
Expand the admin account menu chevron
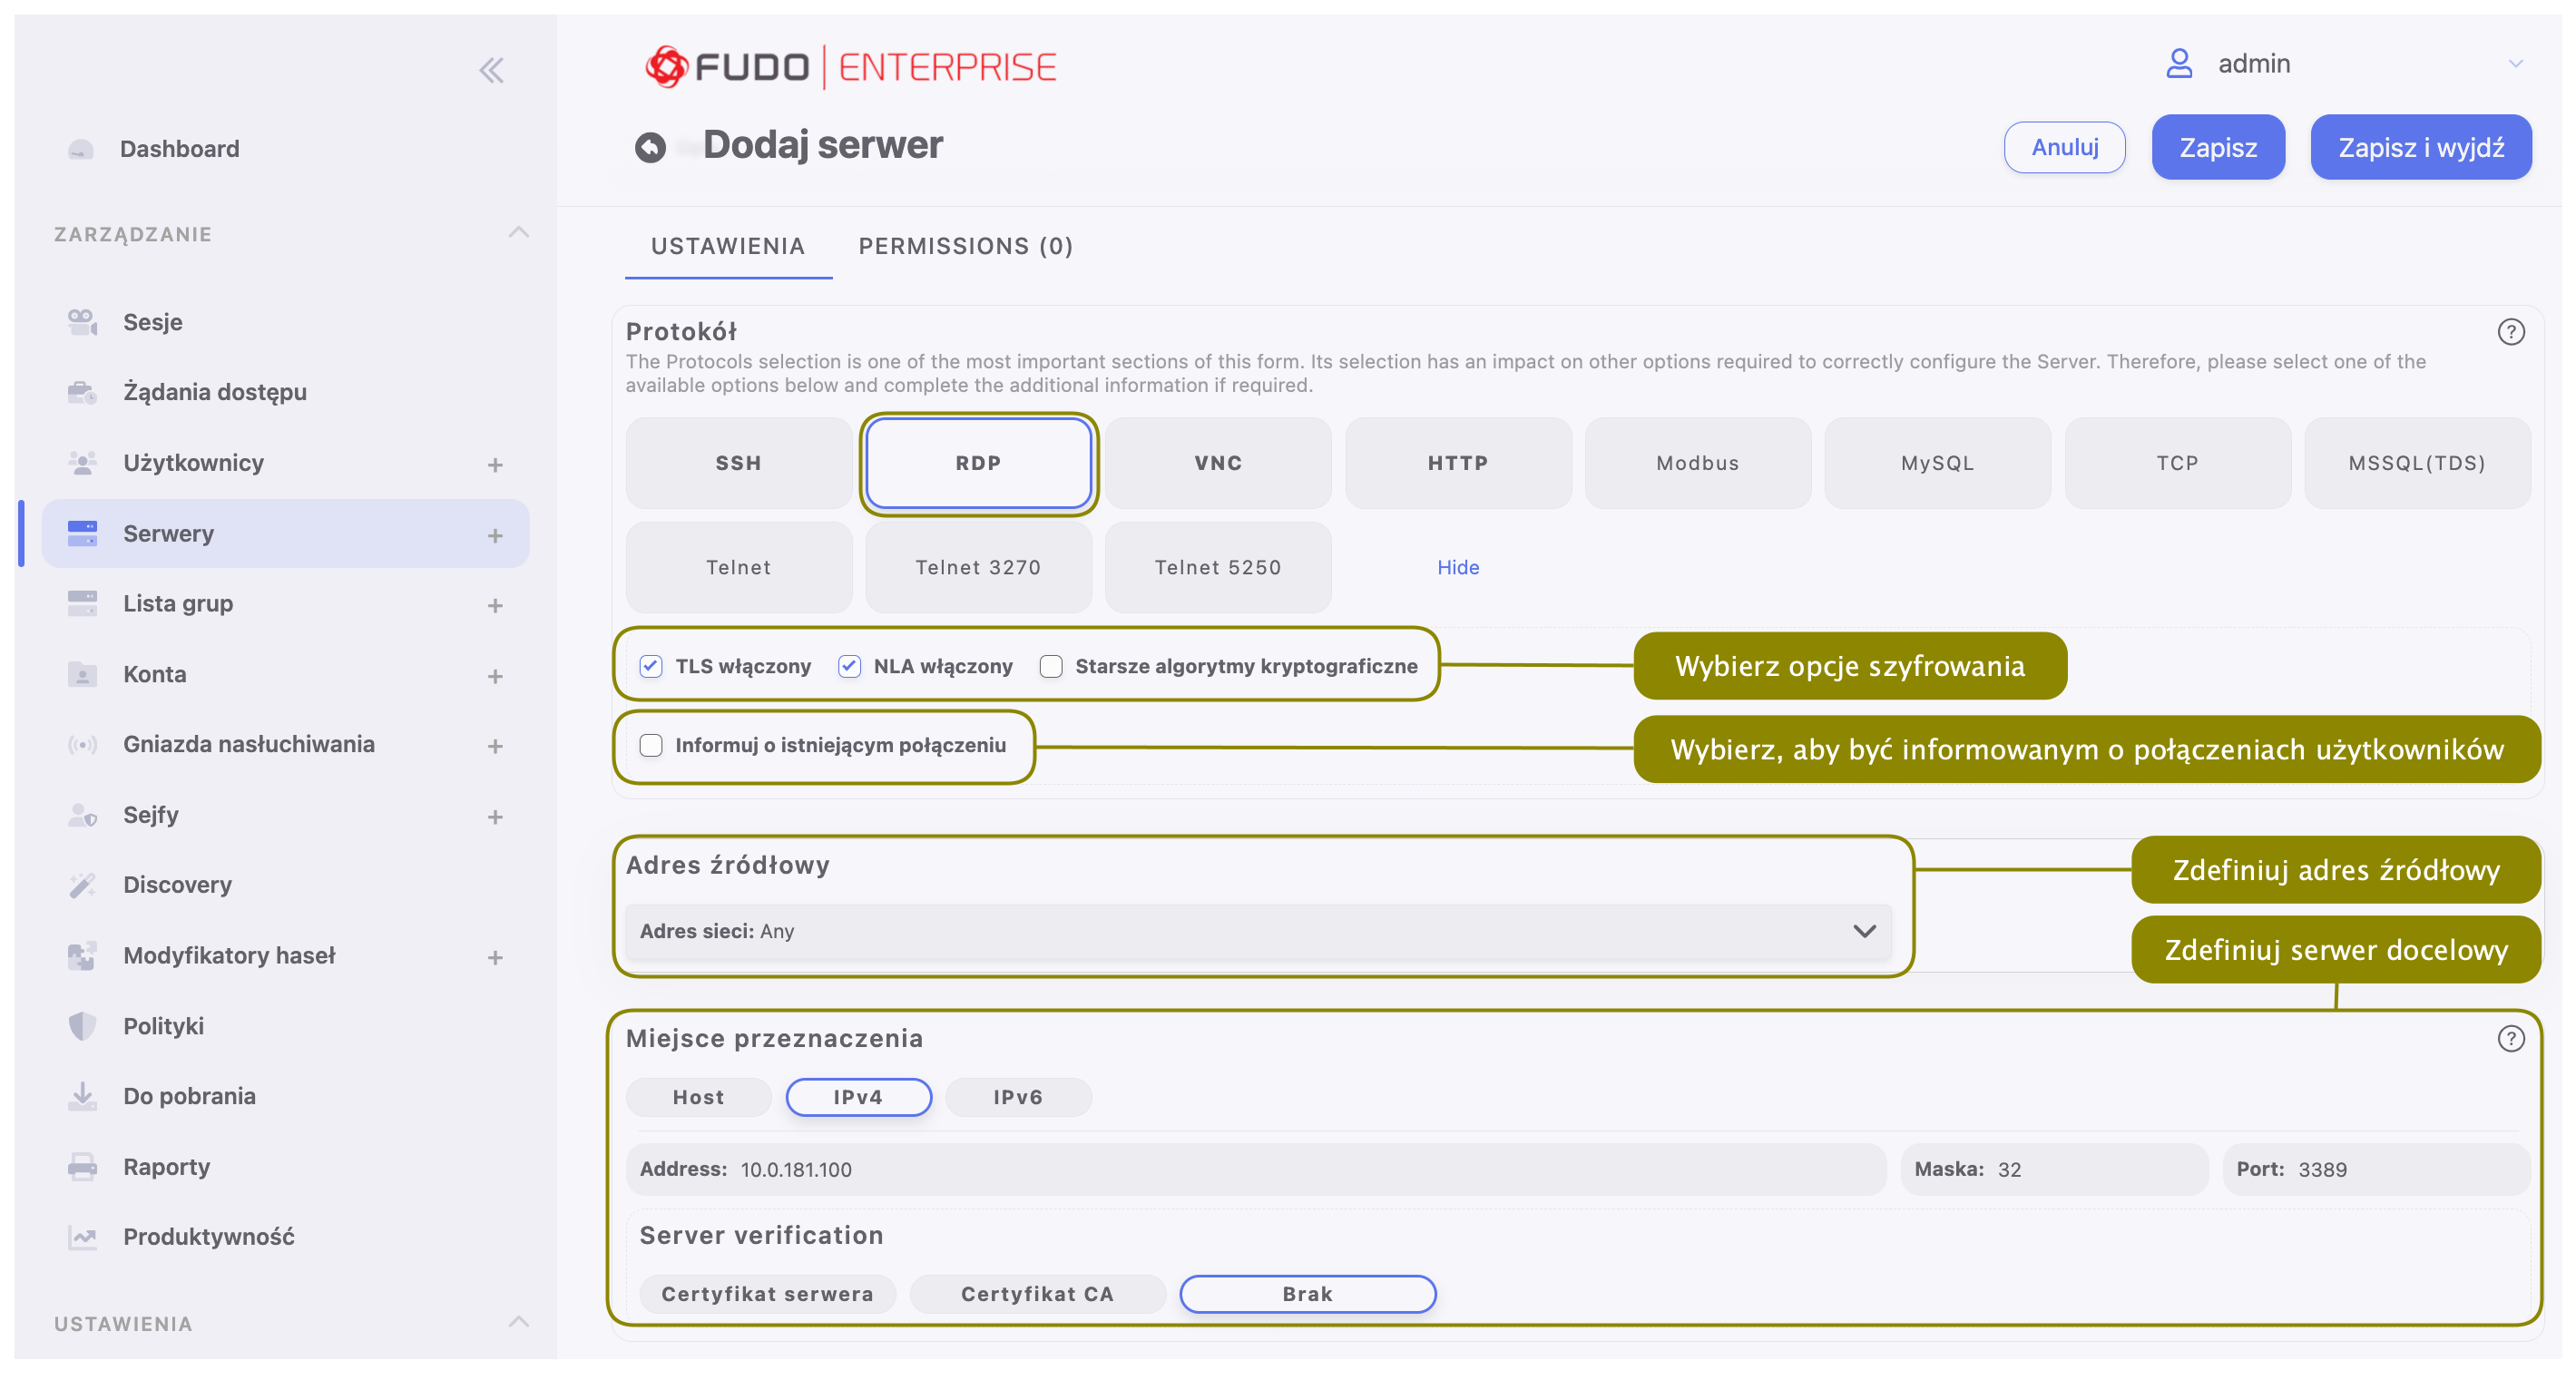pos(2515,64)
